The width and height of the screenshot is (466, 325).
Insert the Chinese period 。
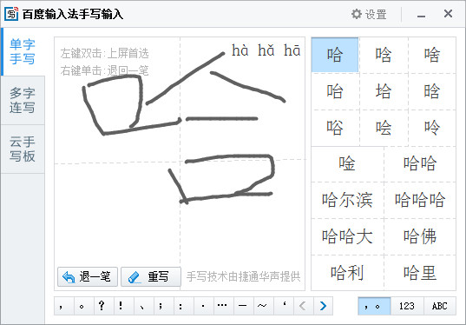[84, 306]
